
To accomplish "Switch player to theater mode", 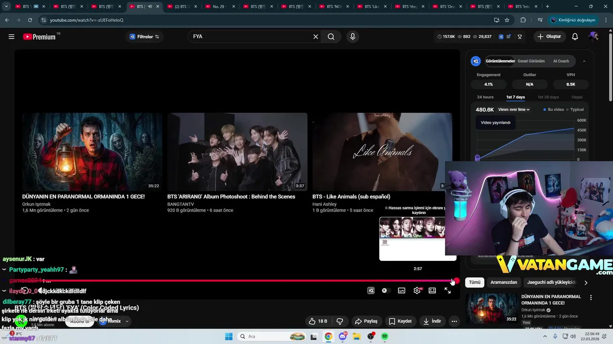I will [x=432, y=290].
